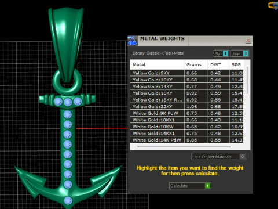Click Grams value 1.06 for 22KY
Screen dimensions: 278x209
[x=192, y=106]
